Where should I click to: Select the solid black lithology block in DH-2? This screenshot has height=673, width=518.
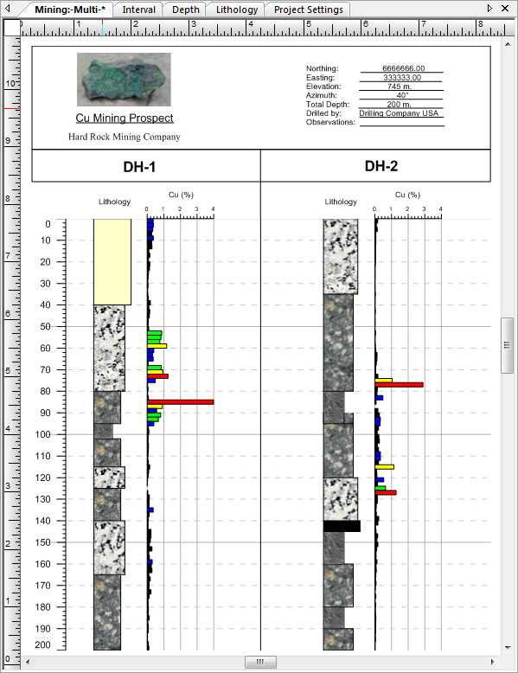(342, 526)
